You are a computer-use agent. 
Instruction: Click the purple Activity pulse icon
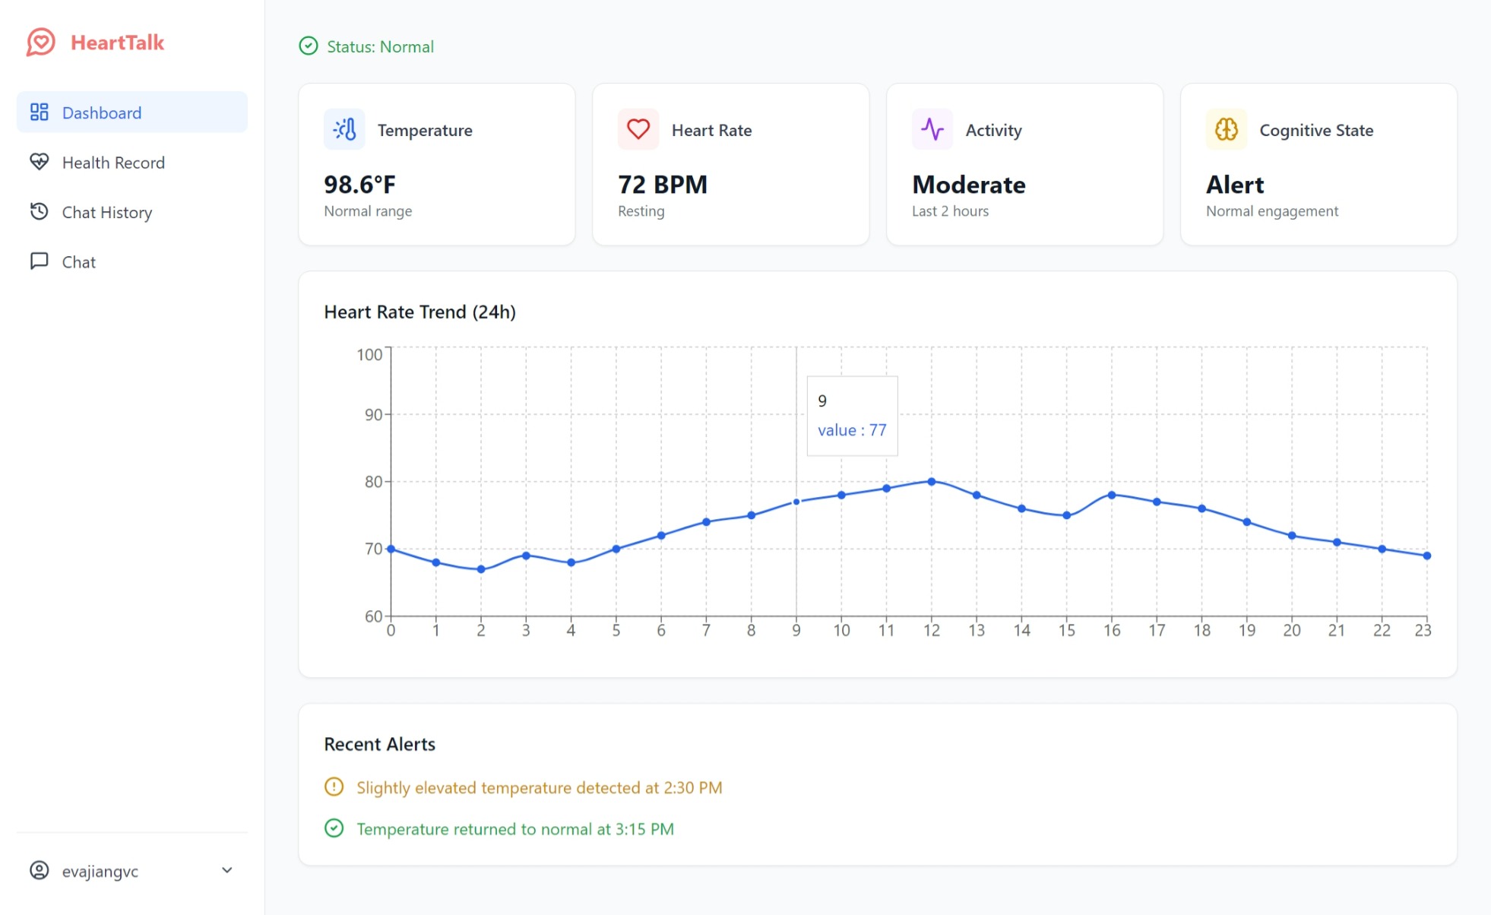932,130
